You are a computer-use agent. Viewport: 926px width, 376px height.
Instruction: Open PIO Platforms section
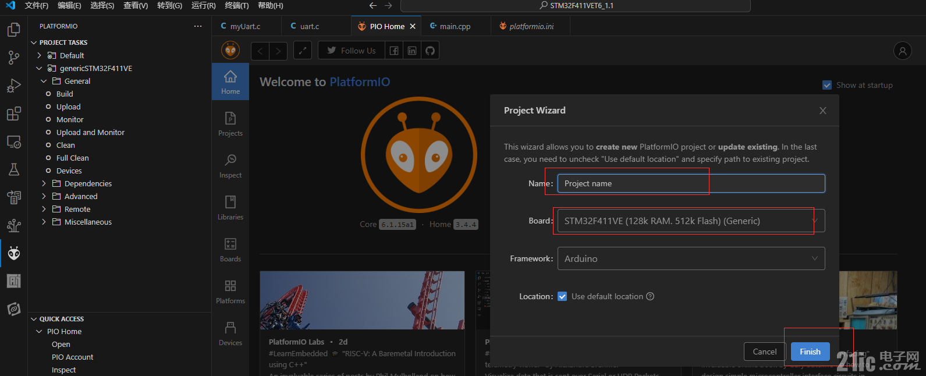(230, 292)
